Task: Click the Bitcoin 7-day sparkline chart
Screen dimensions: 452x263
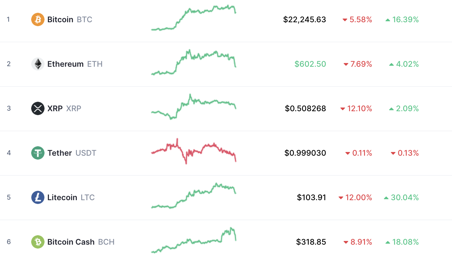Action: 194,18
